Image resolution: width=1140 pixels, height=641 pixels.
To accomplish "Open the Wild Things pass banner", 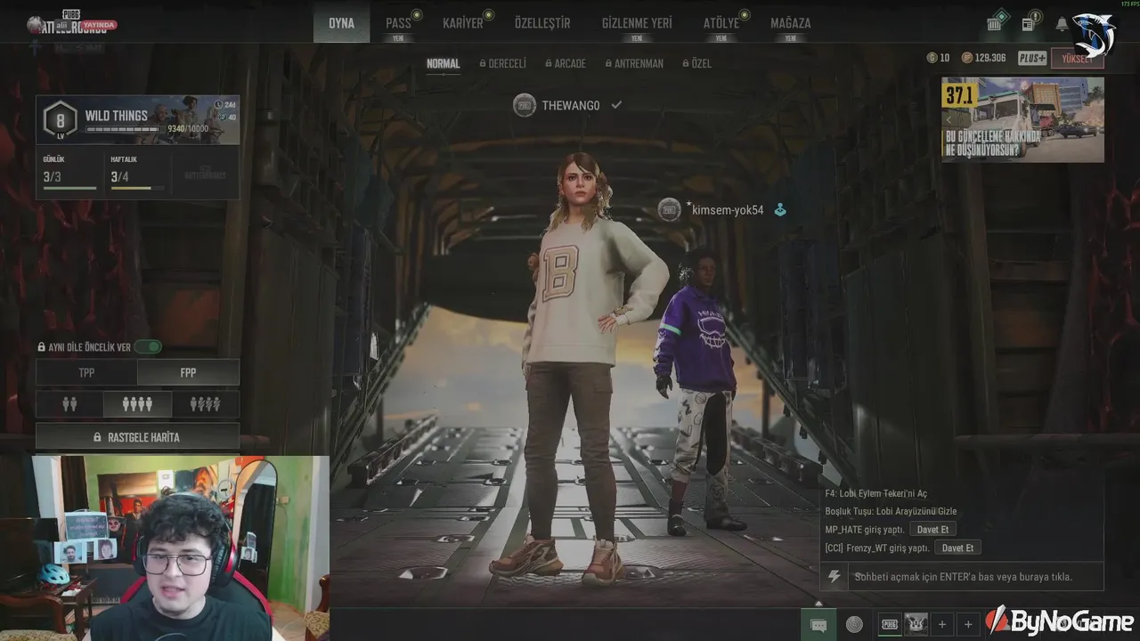I will pyautogui.click(x=138, y=119).
